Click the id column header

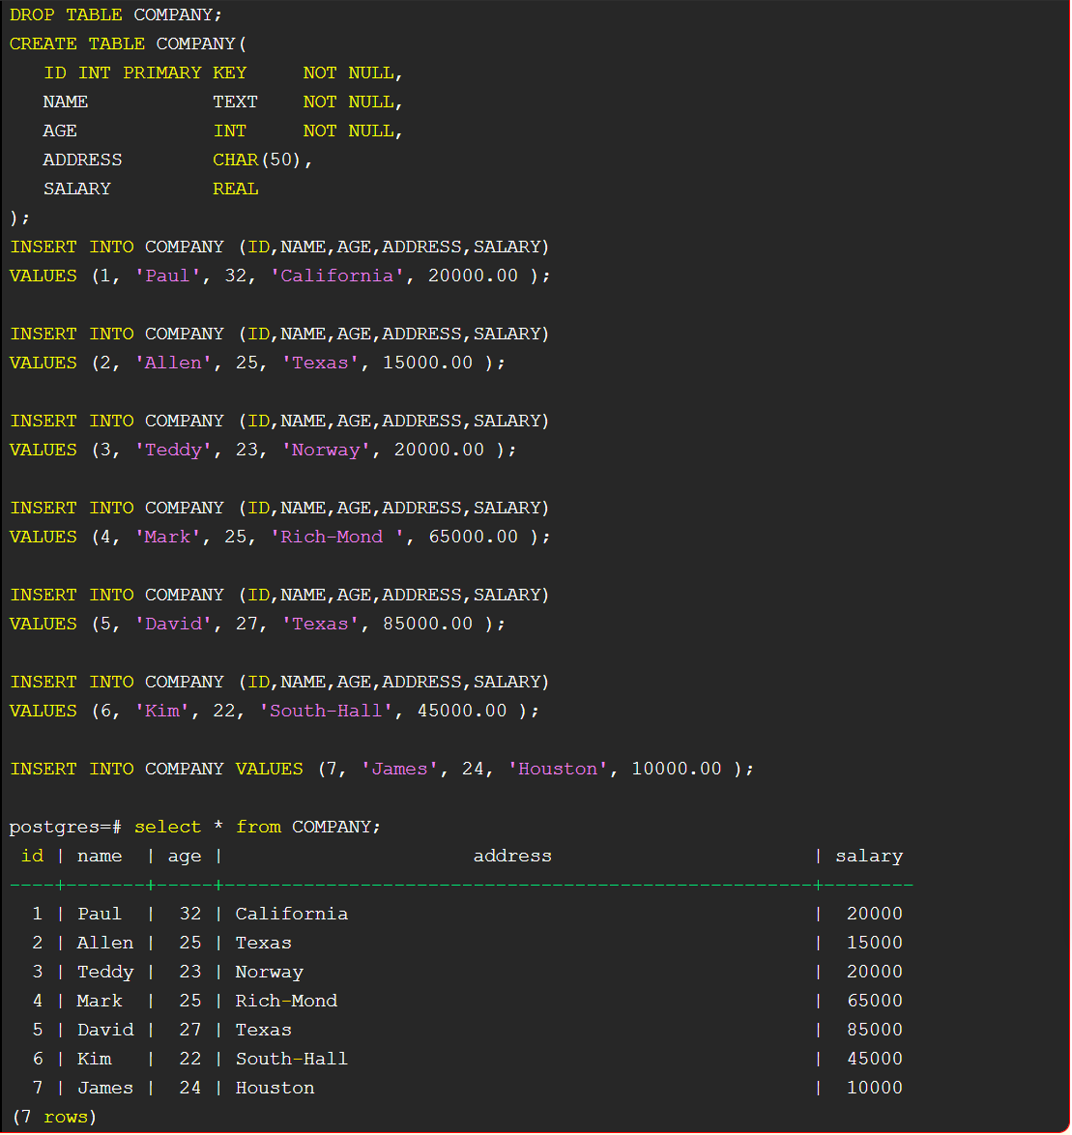32,856
